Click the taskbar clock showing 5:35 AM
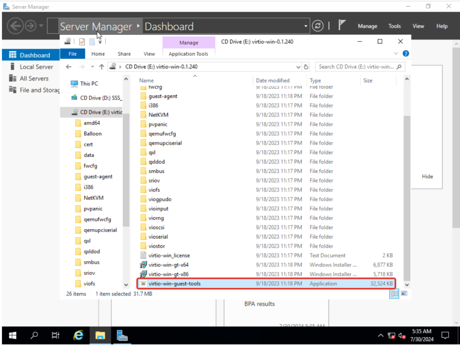The image size is (460, 345). click(x=422, y=335)
